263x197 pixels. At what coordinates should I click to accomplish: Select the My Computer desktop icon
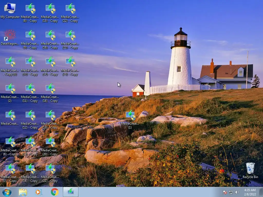(10, 11)
